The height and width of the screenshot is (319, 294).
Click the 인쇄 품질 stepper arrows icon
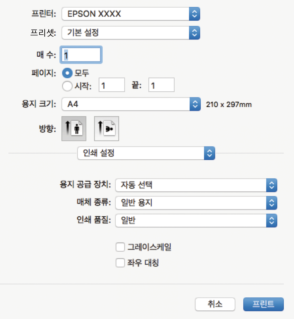tap(272, 220)
